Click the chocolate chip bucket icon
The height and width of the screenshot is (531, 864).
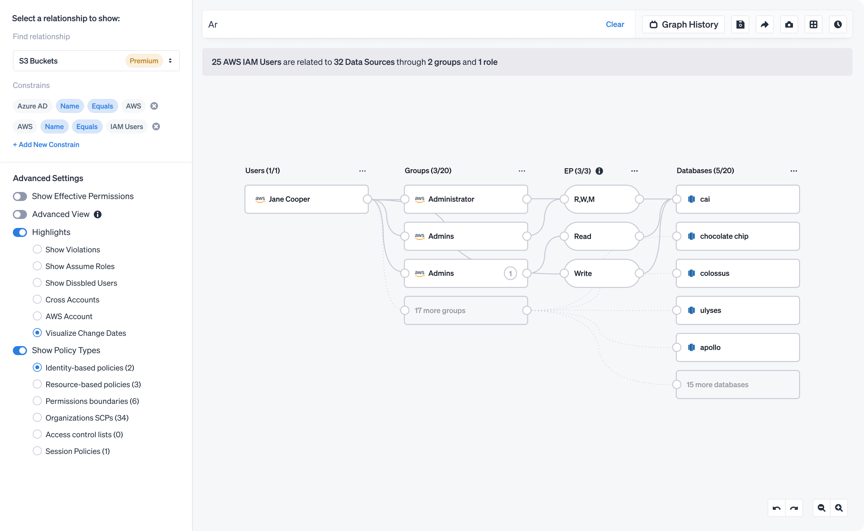tap(691, 236)
